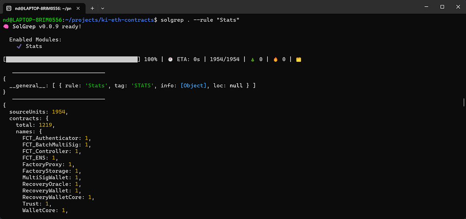This screenshot has height=219, width=466.
Task: Maximize the terminal window
Action: [x=442, y=7]
